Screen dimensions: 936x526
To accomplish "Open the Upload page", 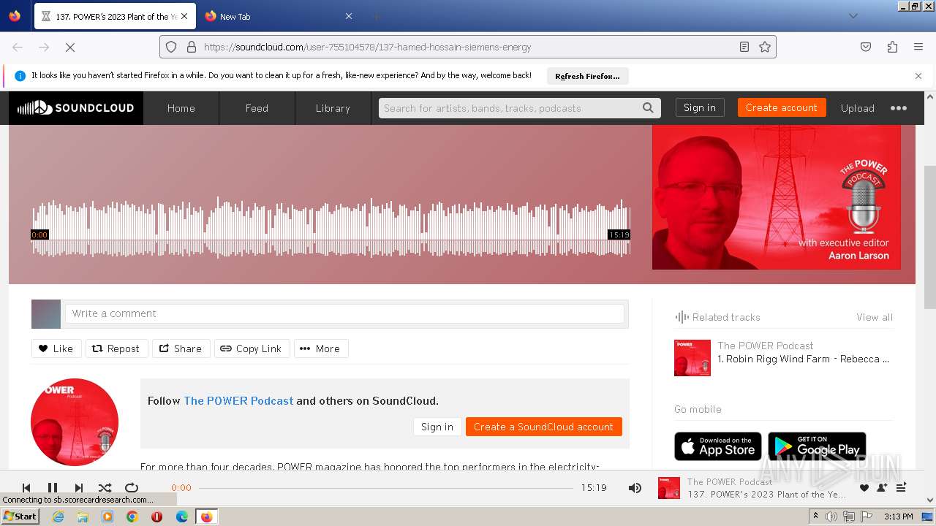I will (x=858, y=108).
